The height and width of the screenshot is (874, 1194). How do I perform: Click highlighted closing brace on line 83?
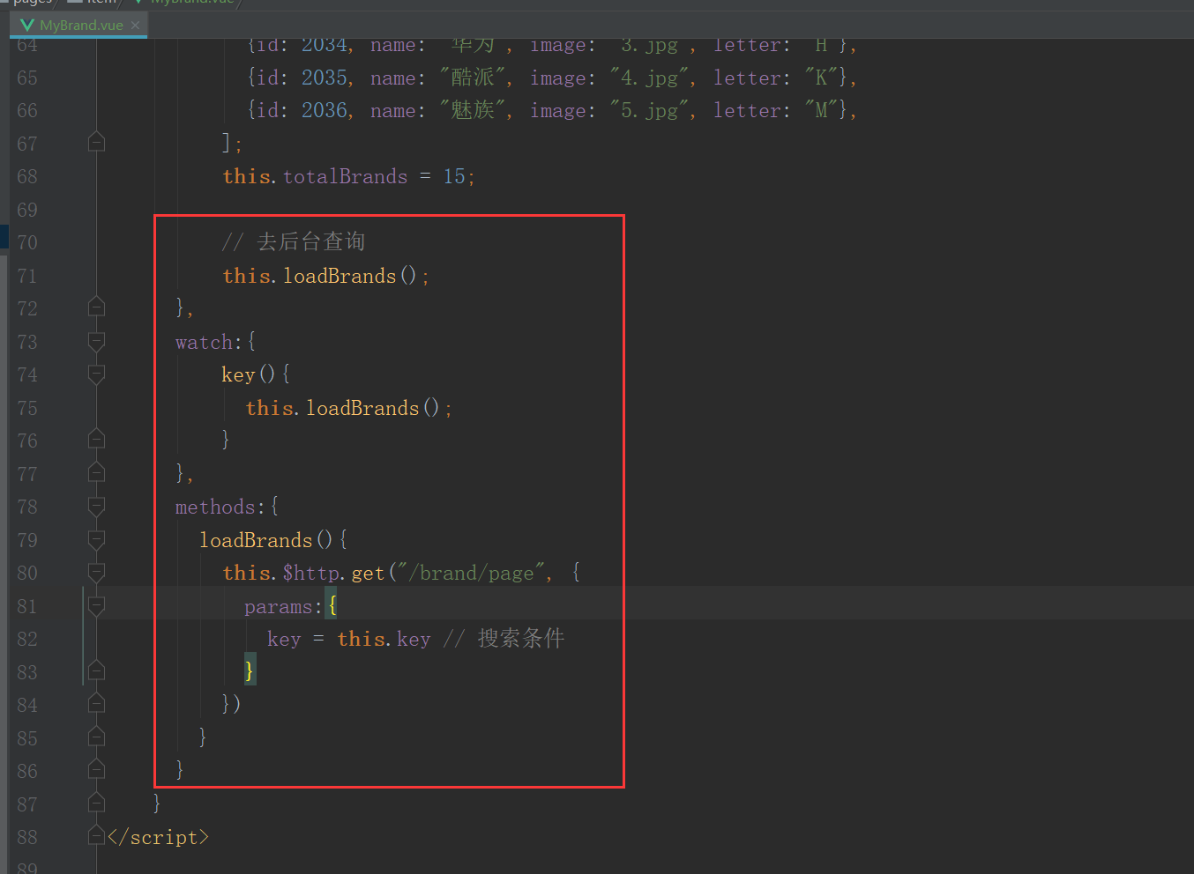click(x=250, y=670)
